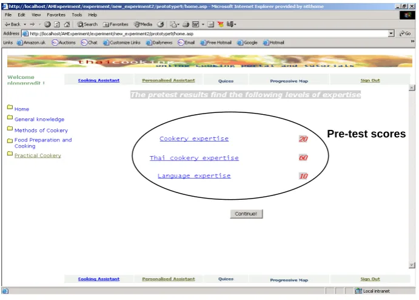
Task: Open the Help menu
Action: 92,15
